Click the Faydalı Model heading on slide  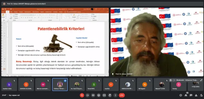click(82, 38)
